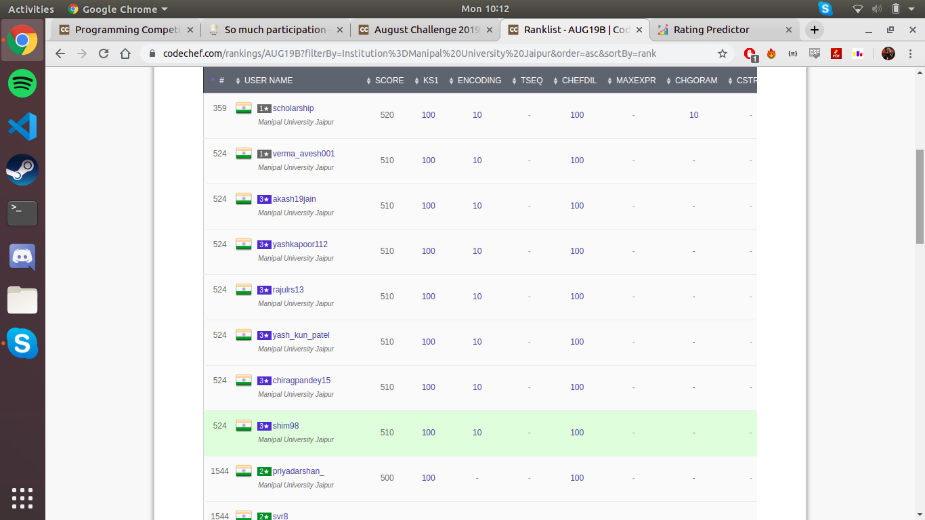Open Chrome home page
Viewport: 925px width, 520px height.
(125, 53)
